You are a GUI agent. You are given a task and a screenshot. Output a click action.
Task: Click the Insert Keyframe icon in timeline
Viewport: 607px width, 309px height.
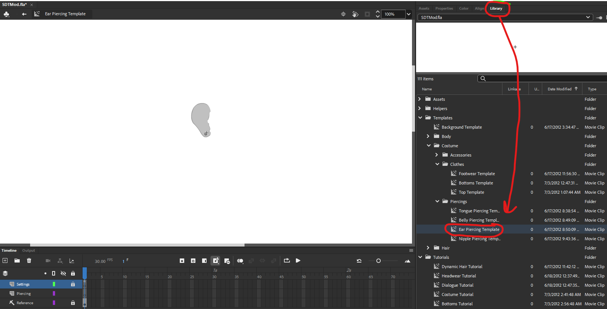(x=182, y=261)
